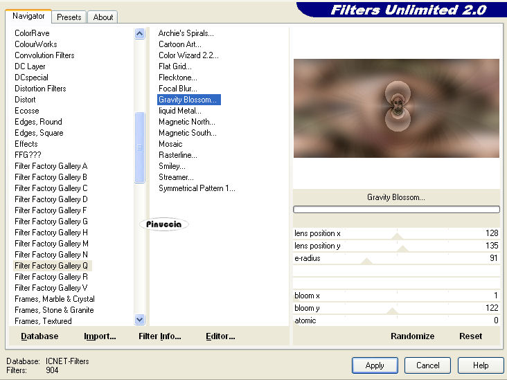
Task: Switch to the Presets tab
Action: (69, 17)
